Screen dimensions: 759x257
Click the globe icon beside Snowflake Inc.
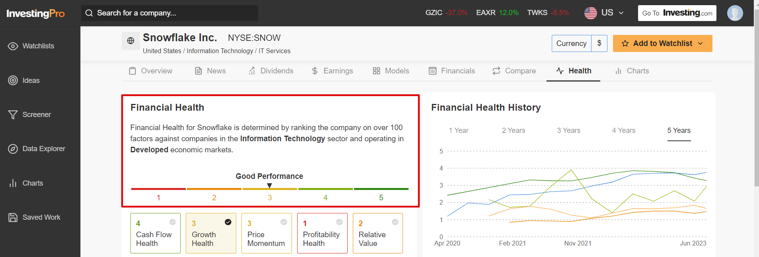(x=130, y=40)
